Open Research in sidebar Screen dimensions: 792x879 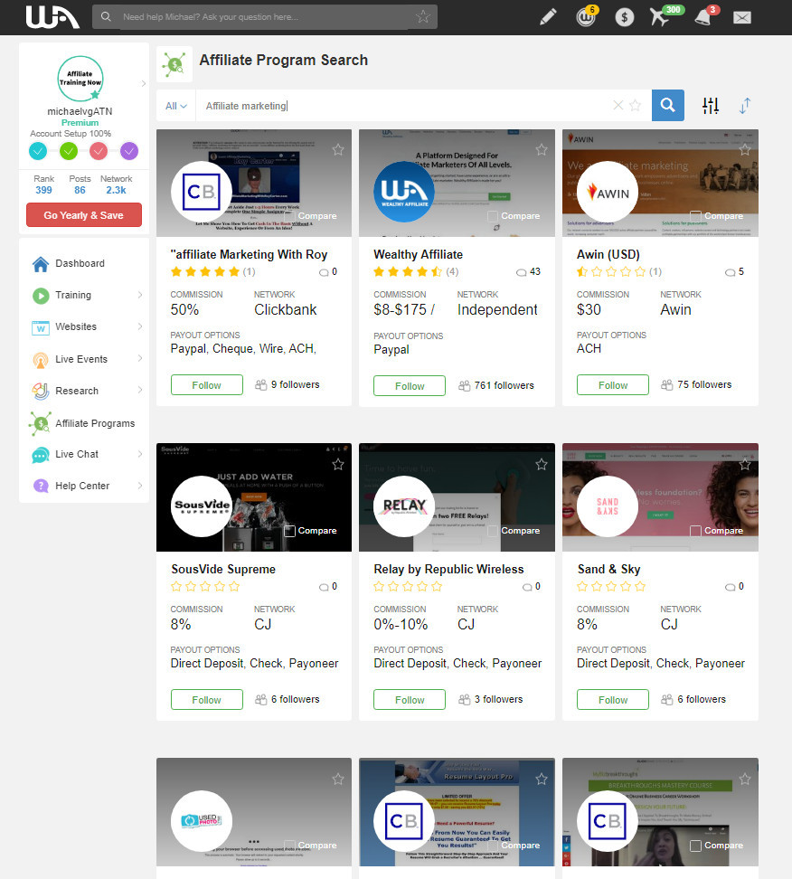tap(77, 391)
